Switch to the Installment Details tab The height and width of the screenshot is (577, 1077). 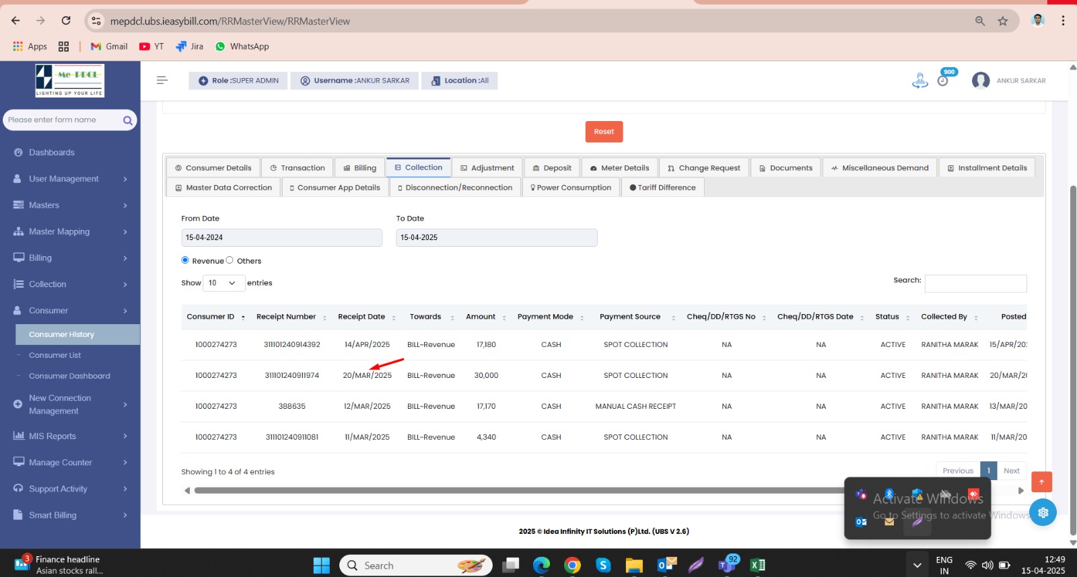click(x=987, y=167)
